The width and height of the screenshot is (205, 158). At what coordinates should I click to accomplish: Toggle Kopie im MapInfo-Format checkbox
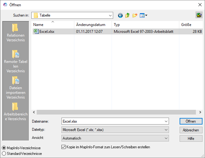pos(63,147)
